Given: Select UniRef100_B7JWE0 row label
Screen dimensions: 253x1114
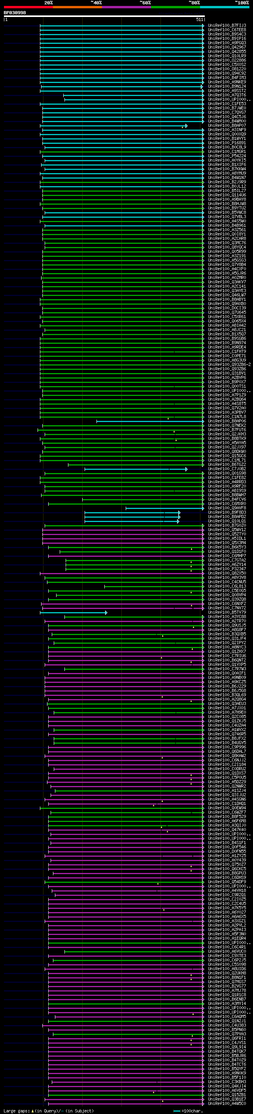Looking at the screenshot, I should (x=227, y=108).
